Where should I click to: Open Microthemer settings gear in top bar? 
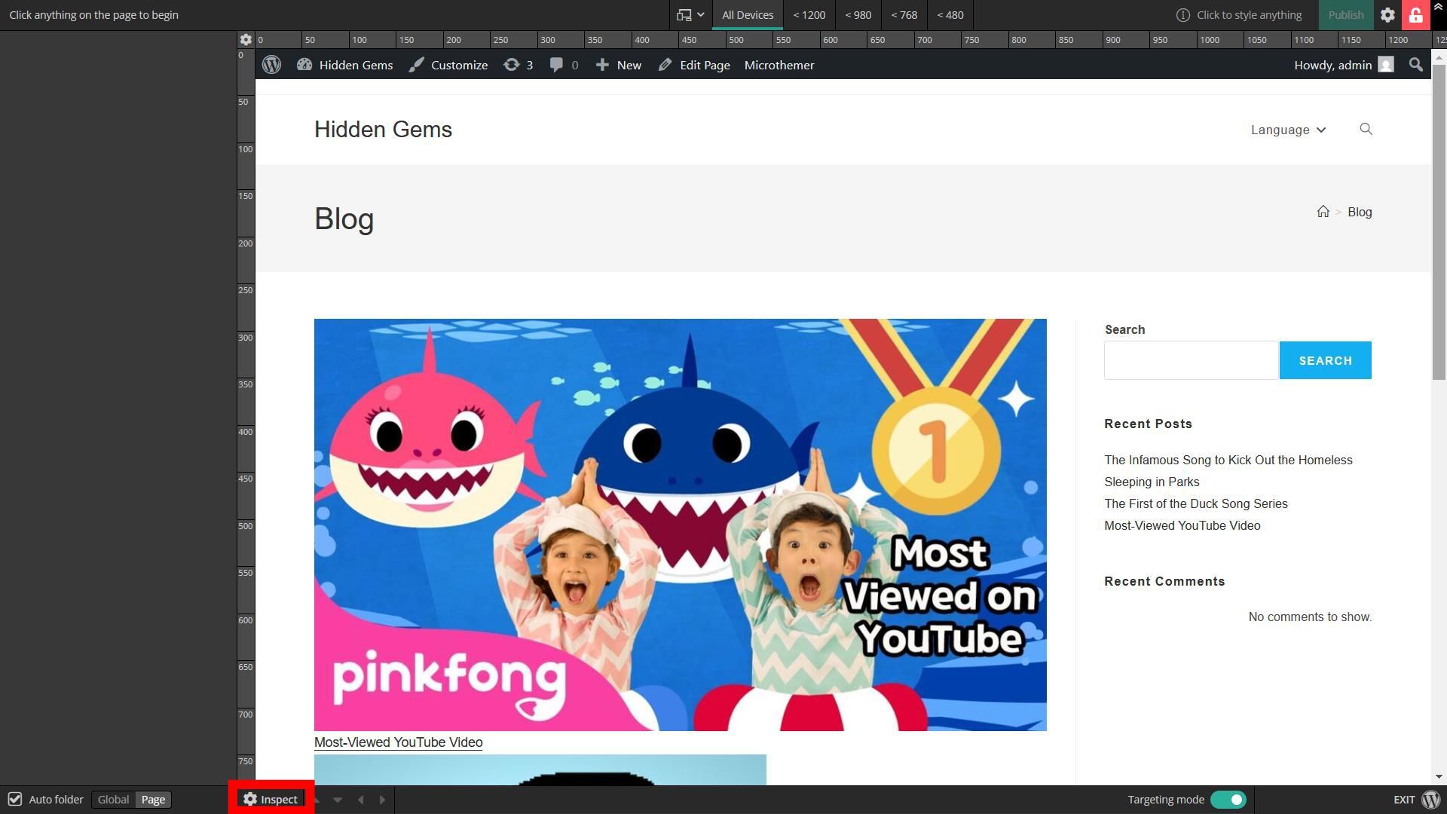[1387, 15]
